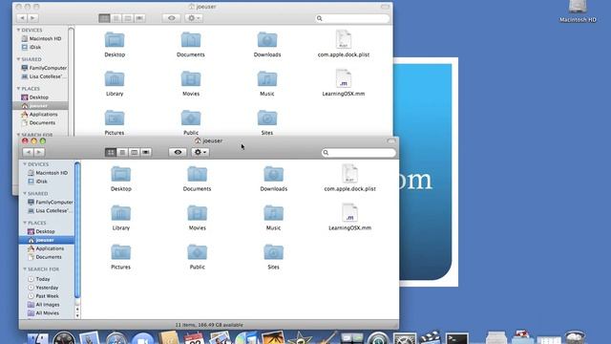Toggle toolbar pill button in front window
611x344 pixels.
[391, 140]
